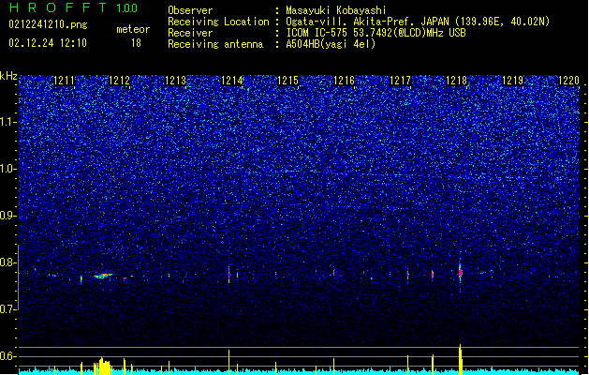This screenshot has height=375, width=589.
Task: Click the tallest yellow intensity spike under 1218
Action: click(461, 359)
